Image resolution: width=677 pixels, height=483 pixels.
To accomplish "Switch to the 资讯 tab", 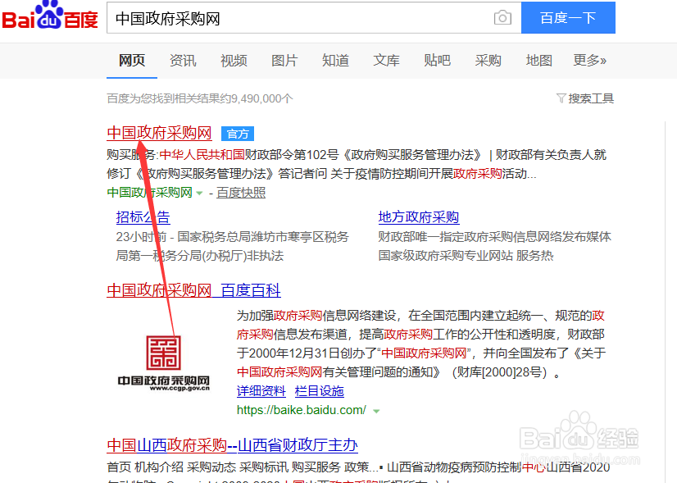I will [183, 61].
